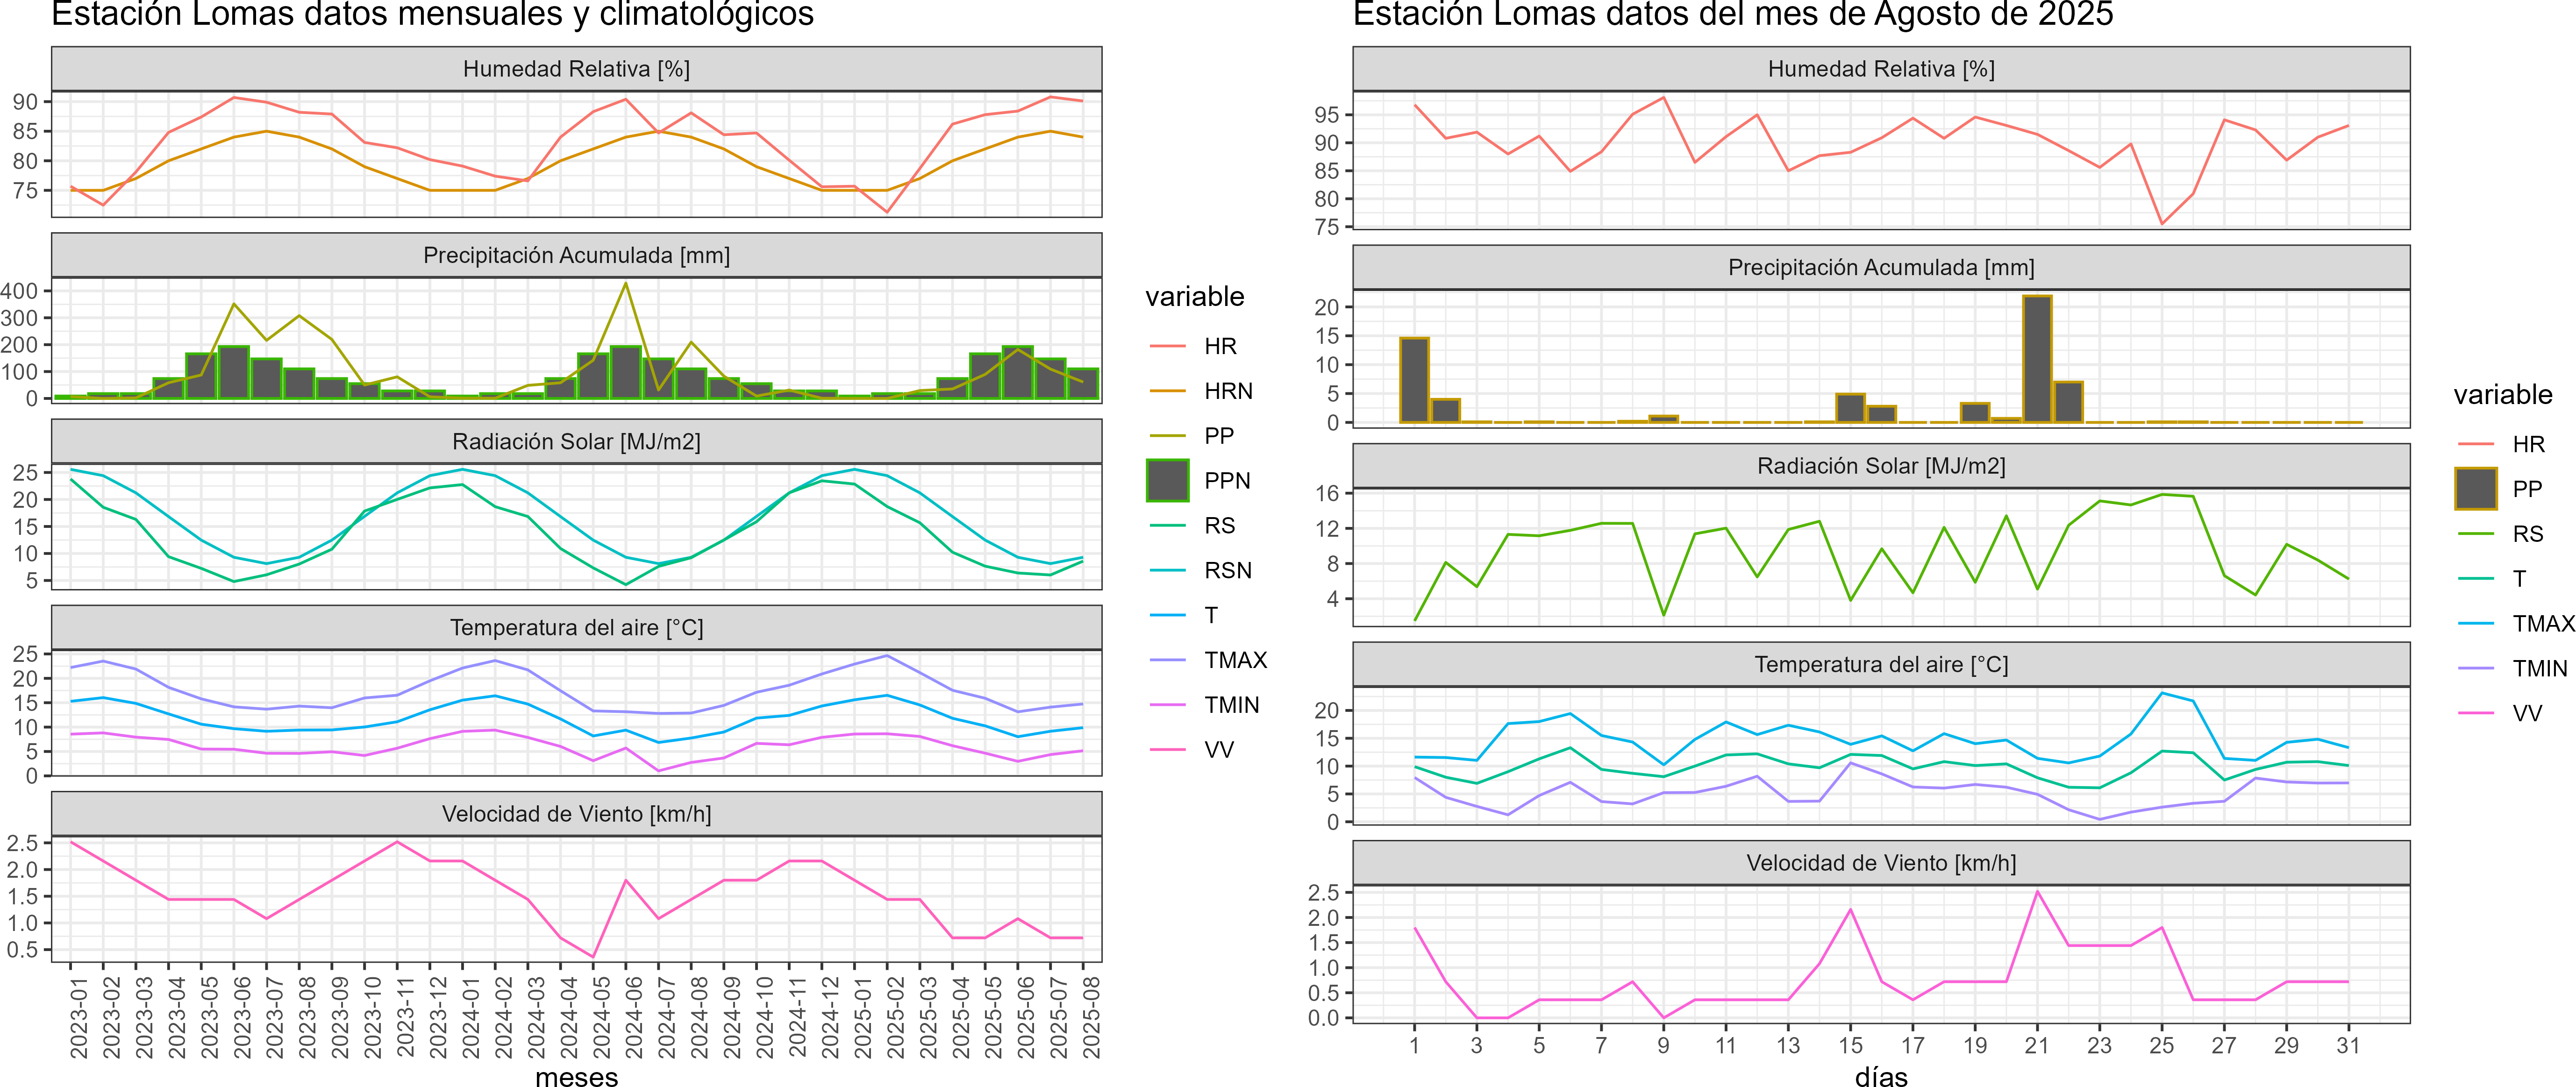Click VV legend key in right legend
This screenshot has width=2576, height=1087.
[x=2475, y=713]
